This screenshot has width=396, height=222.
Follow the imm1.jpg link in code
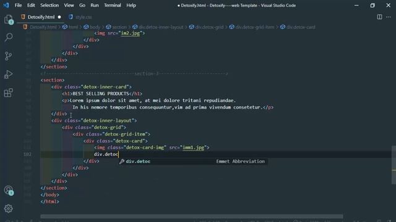[x=193, y=147]
